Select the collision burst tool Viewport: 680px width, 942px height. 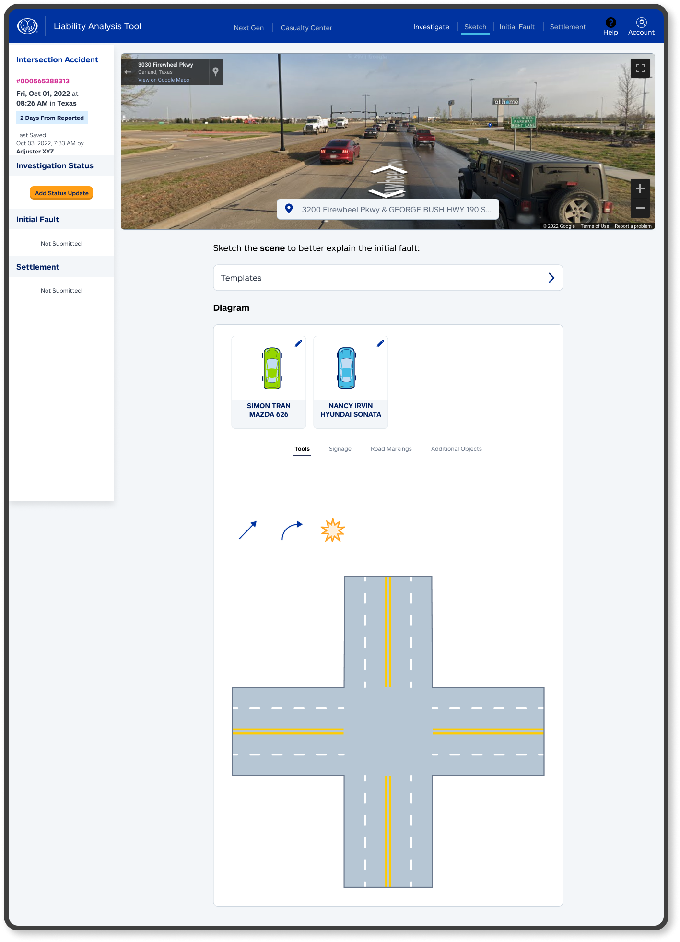click(333, 530)
